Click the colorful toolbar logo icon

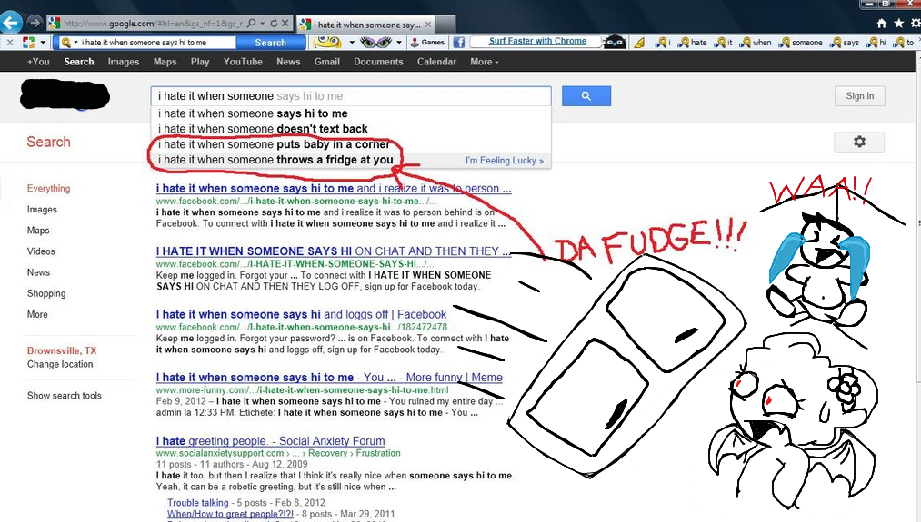(28, 43)
